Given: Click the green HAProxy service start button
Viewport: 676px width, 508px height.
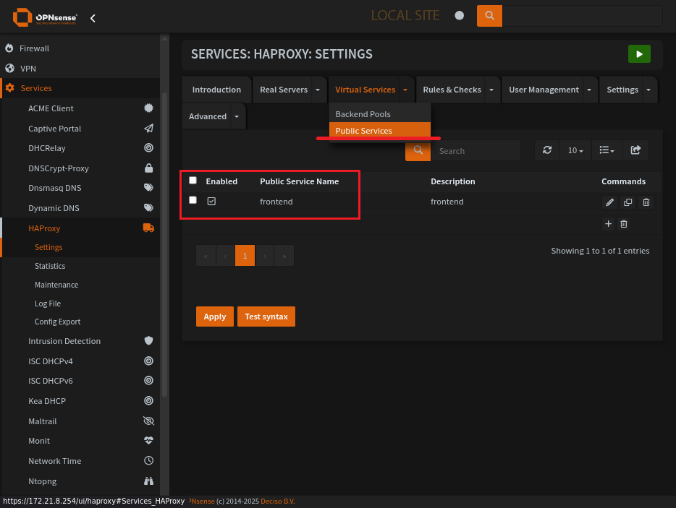Looking at the screenshot, I should tap(639, 53).
